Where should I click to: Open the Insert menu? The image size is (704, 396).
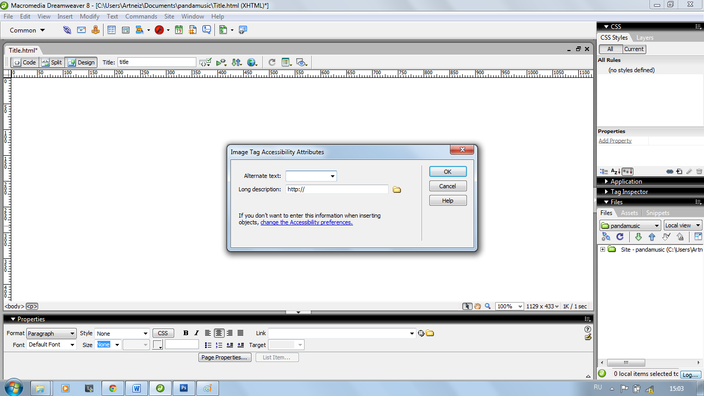coord(65,16)
